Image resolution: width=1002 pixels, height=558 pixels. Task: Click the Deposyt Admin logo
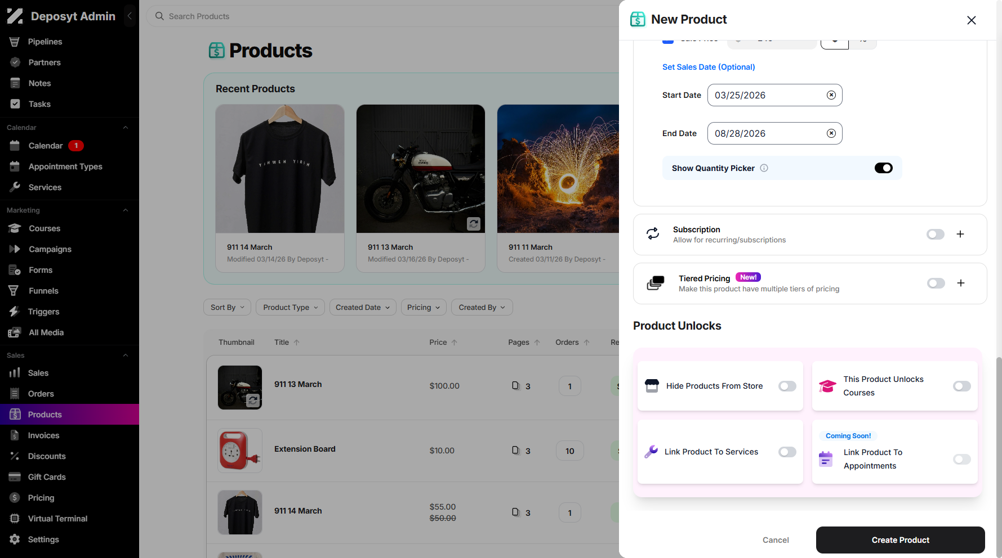15,16
